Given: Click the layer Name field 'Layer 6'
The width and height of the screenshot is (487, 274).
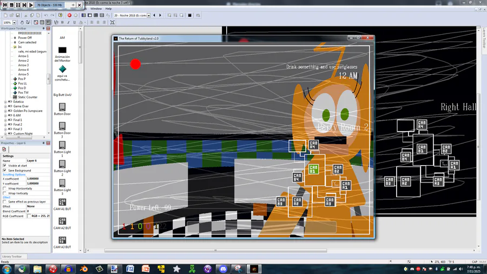Looking at the screenshot, I should click(x=38, y=161).
